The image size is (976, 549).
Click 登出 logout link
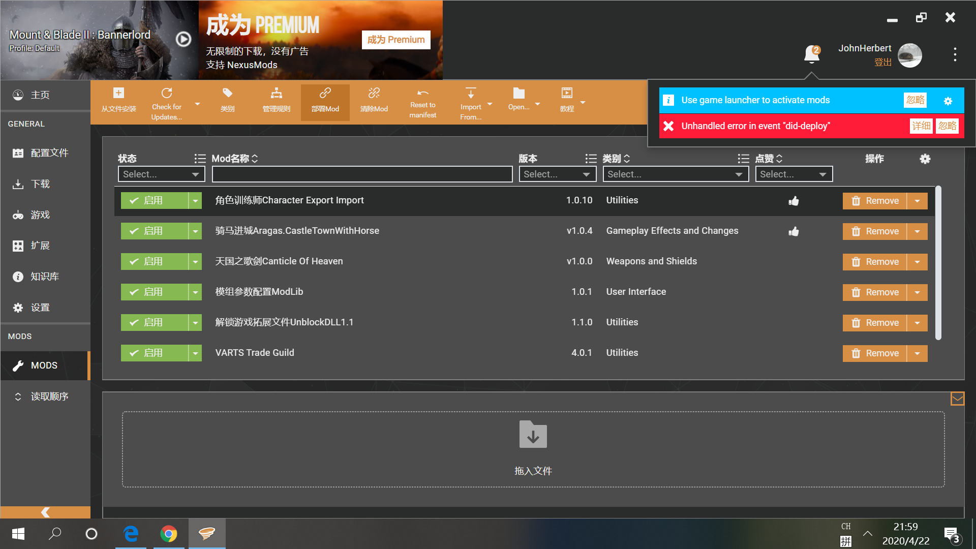(x=883, y=62)
